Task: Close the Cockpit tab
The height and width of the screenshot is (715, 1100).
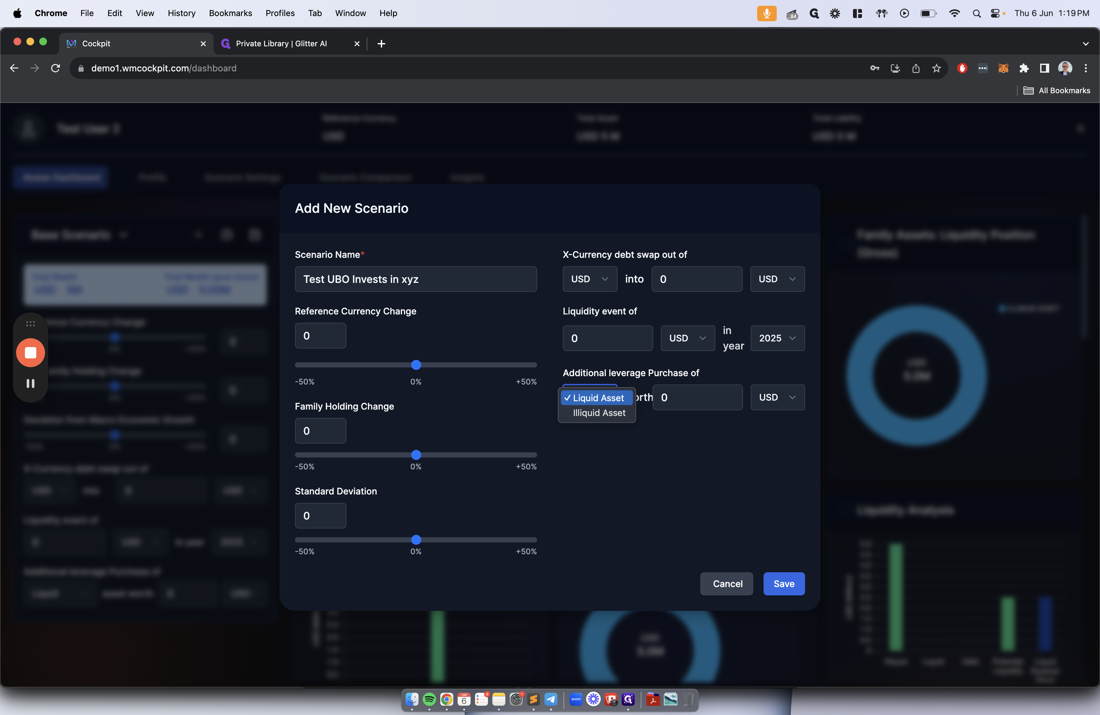Action: click(203, 43)
